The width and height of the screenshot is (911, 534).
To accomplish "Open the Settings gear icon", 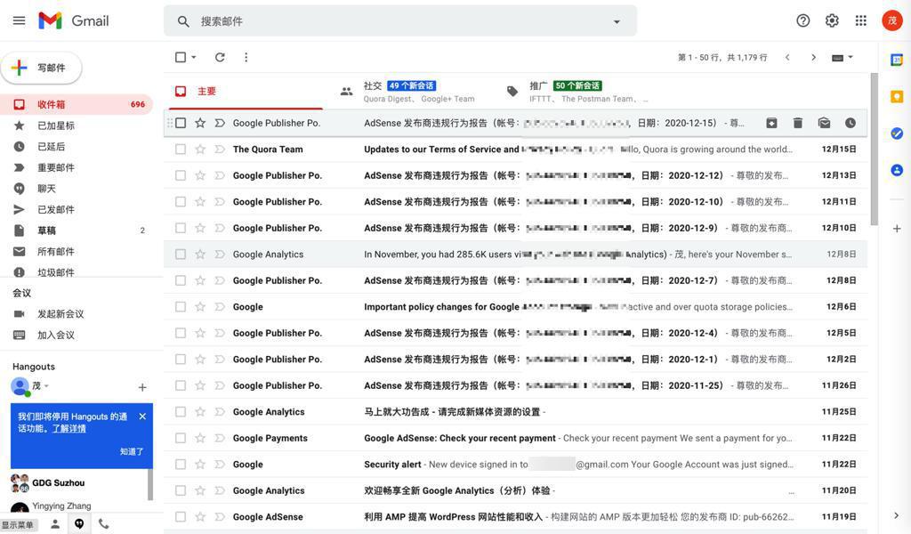I will [x=832, y=21].
